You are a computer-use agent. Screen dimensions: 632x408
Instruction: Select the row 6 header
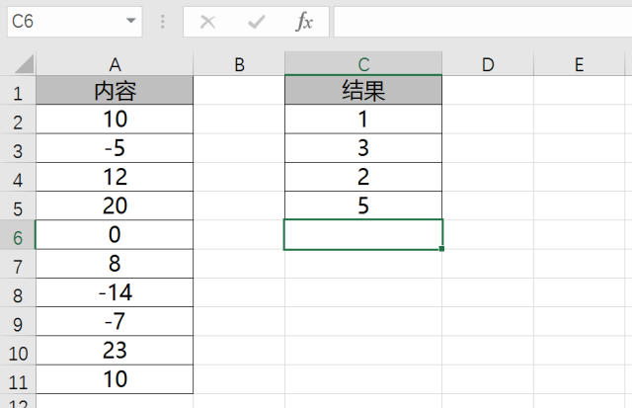[x=18, y=235]
